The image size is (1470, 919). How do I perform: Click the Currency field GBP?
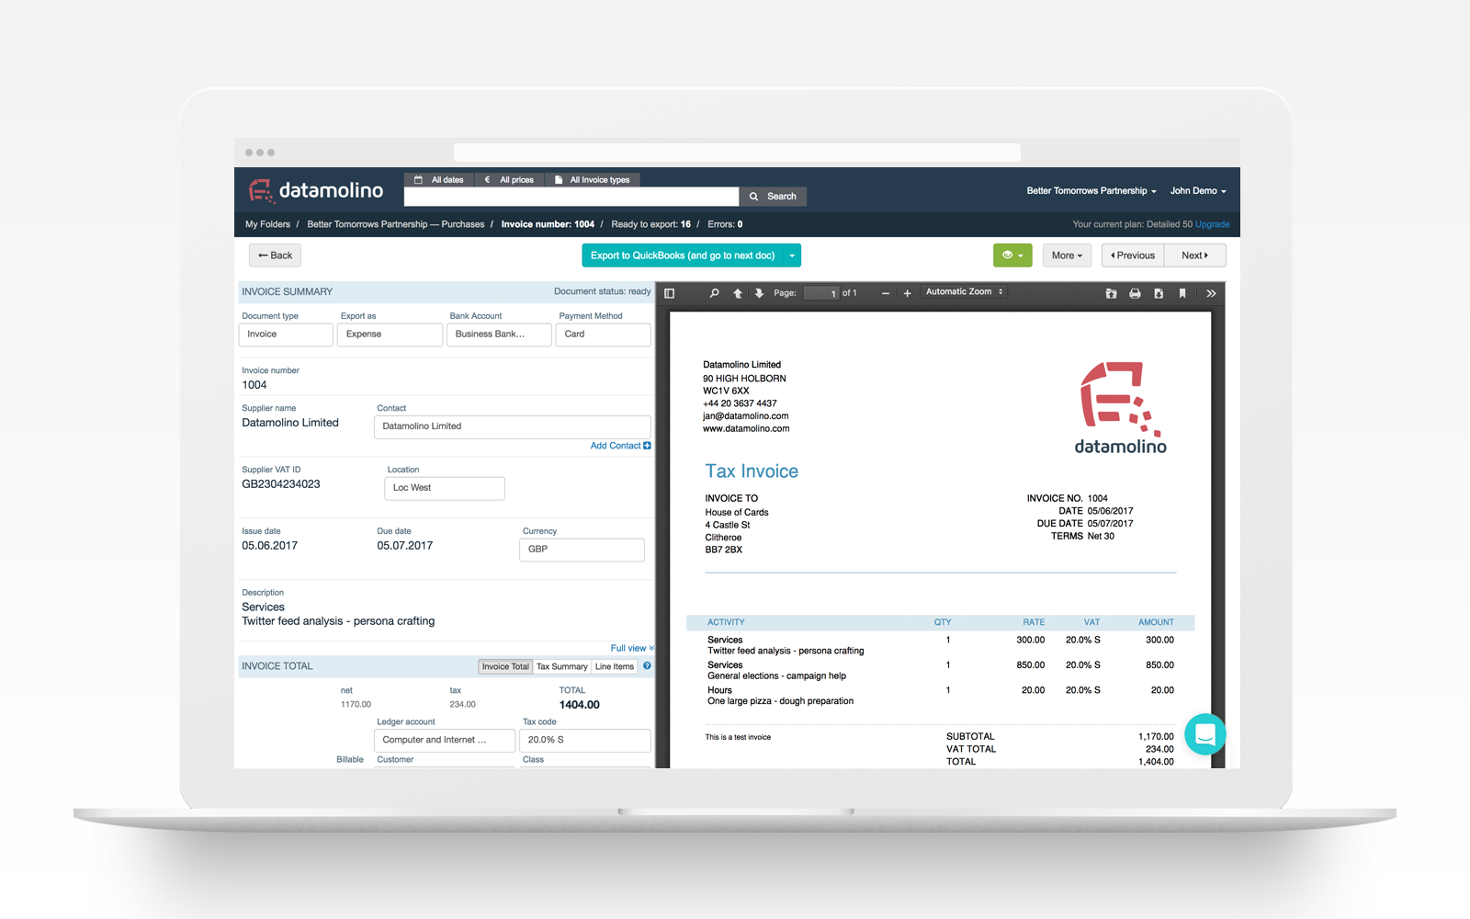pos(582,550)
